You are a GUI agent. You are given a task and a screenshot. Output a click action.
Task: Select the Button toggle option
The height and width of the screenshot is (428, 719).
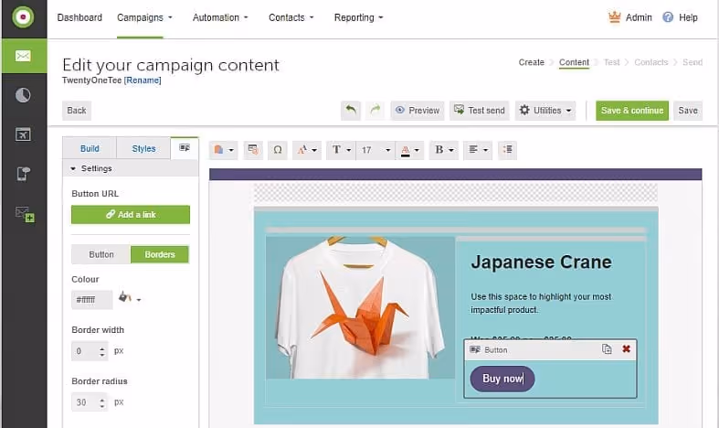click(100, 254)
